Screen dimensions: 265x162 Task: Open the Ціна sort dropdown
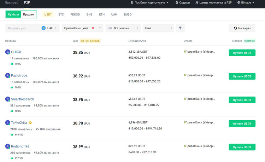click(158, 28)
